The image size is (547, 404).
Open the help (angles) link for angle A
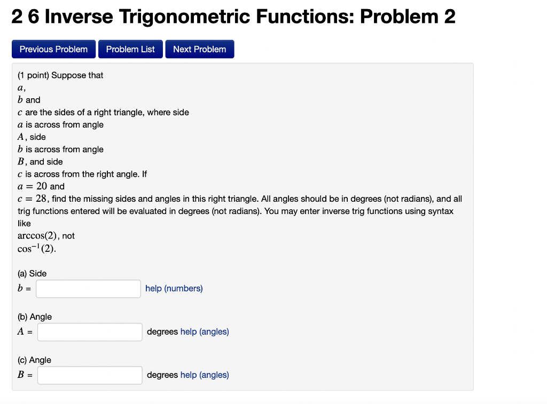click(204, 331)
